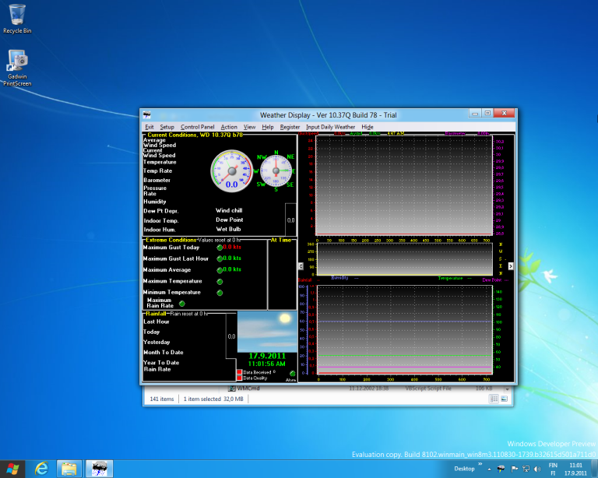Viewport: 598px width, 478px height.
Task: Click Explorer scrollbar down arrow
Action: (x=507, y=389)
